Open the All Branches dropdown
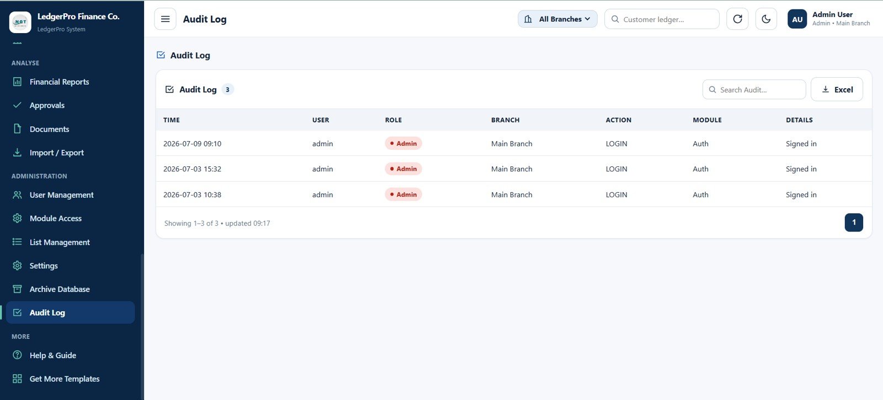This screenshot has height=400, width=883. pos(557,19)
